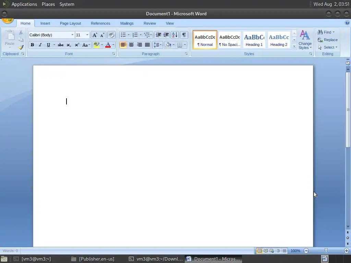Click the Shrink Font icon
This screenshot has width=351, height=263.
(x=102, y=35)
